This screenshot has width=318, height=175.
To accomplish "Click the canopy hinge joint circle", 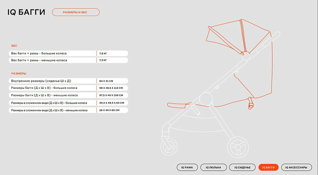I will click(245, 56).
